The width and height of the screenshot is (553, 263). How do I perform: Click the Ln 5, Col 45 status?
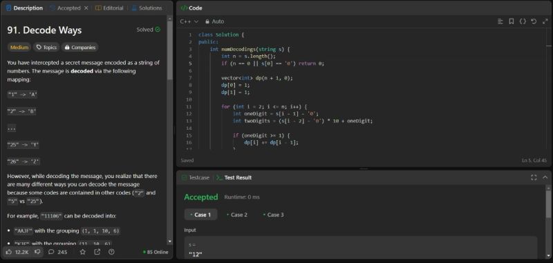535,161
